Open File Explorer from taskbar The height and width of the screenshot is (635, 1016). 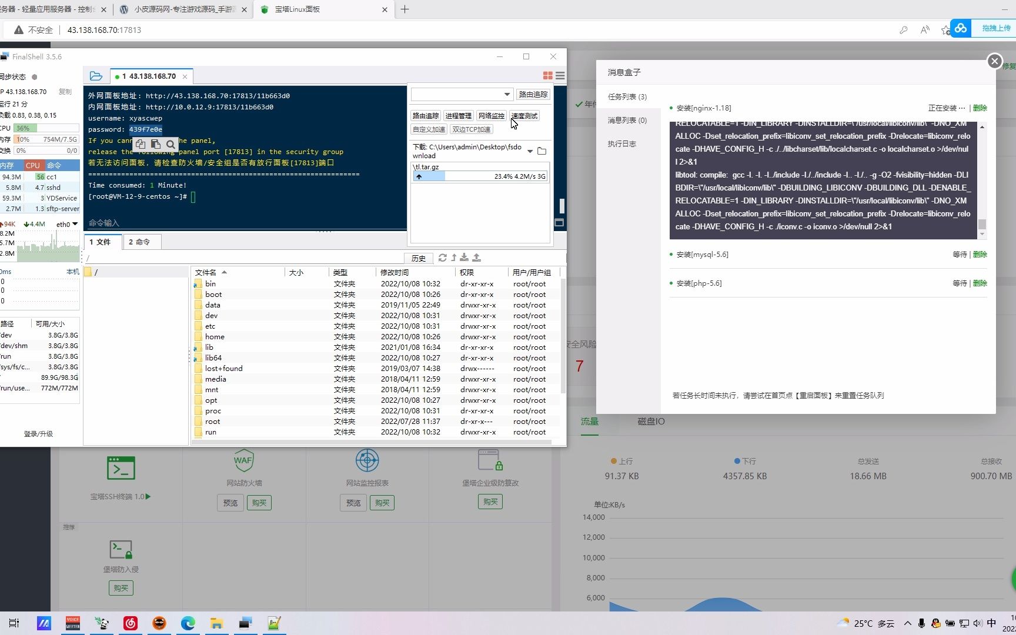(216, 623)
